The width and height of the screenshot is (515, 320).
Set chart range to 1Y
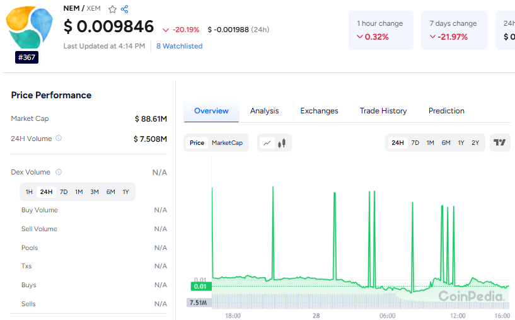[x=461, y=143]
